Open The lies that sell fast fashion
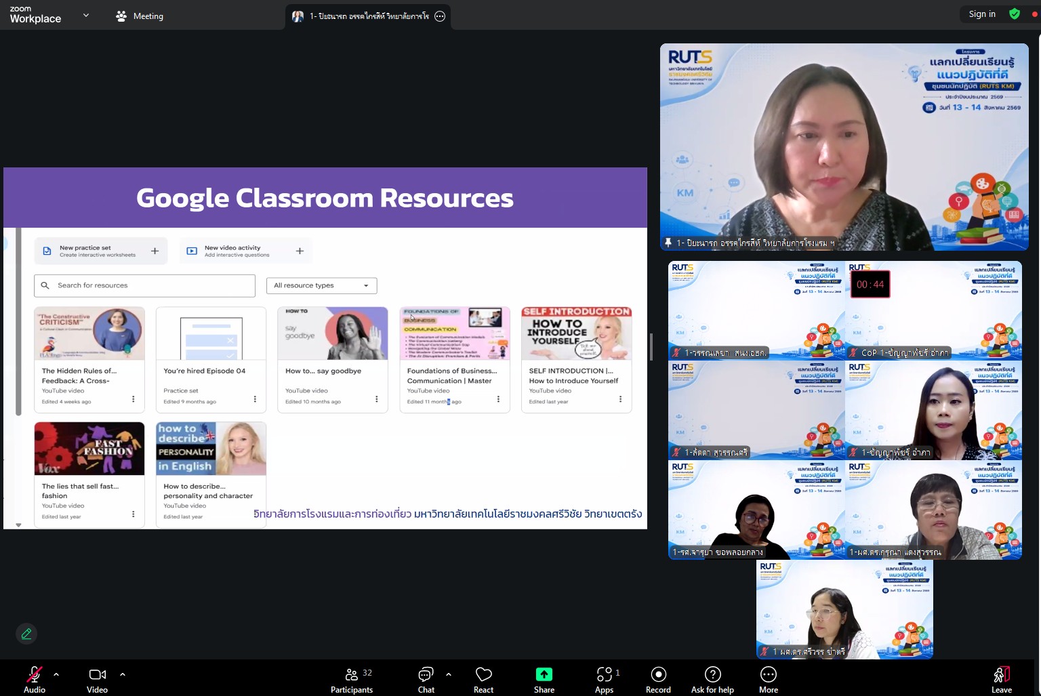This screenshot has height=696, width=1041. [89, 475]
